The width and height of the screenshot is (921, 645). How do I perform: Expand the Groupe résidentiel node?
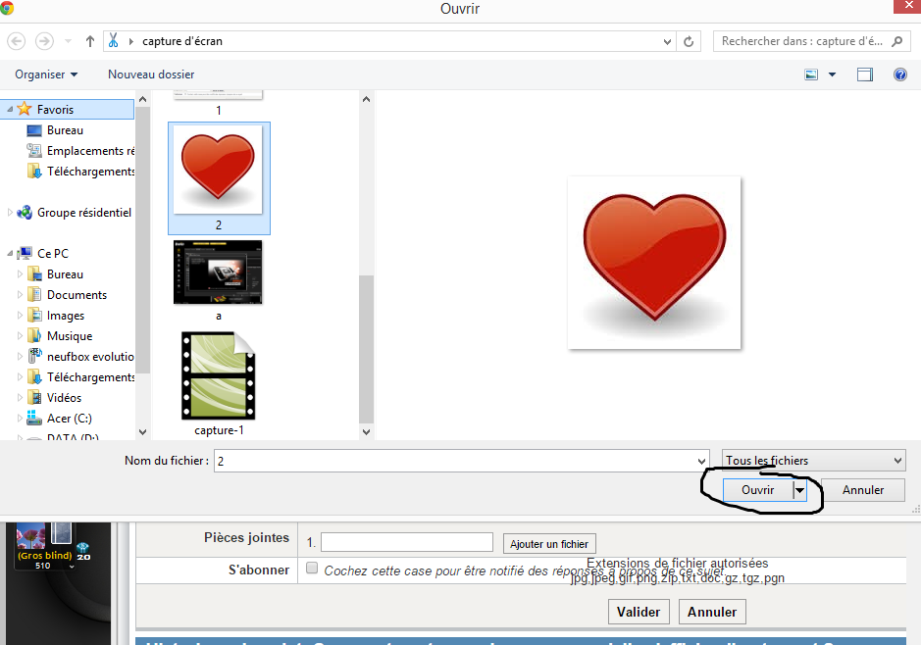10,213
